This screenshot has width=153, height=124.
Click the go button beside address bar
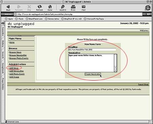click(148, 14)
